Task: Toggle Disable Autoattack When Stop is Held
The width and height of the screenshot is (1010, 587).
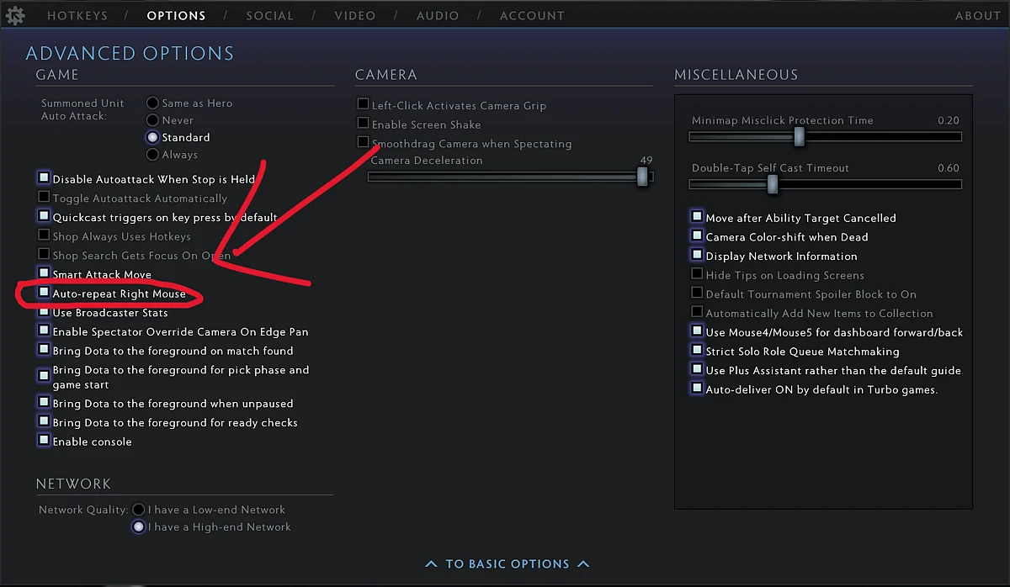Action: (x=44, y=177)
